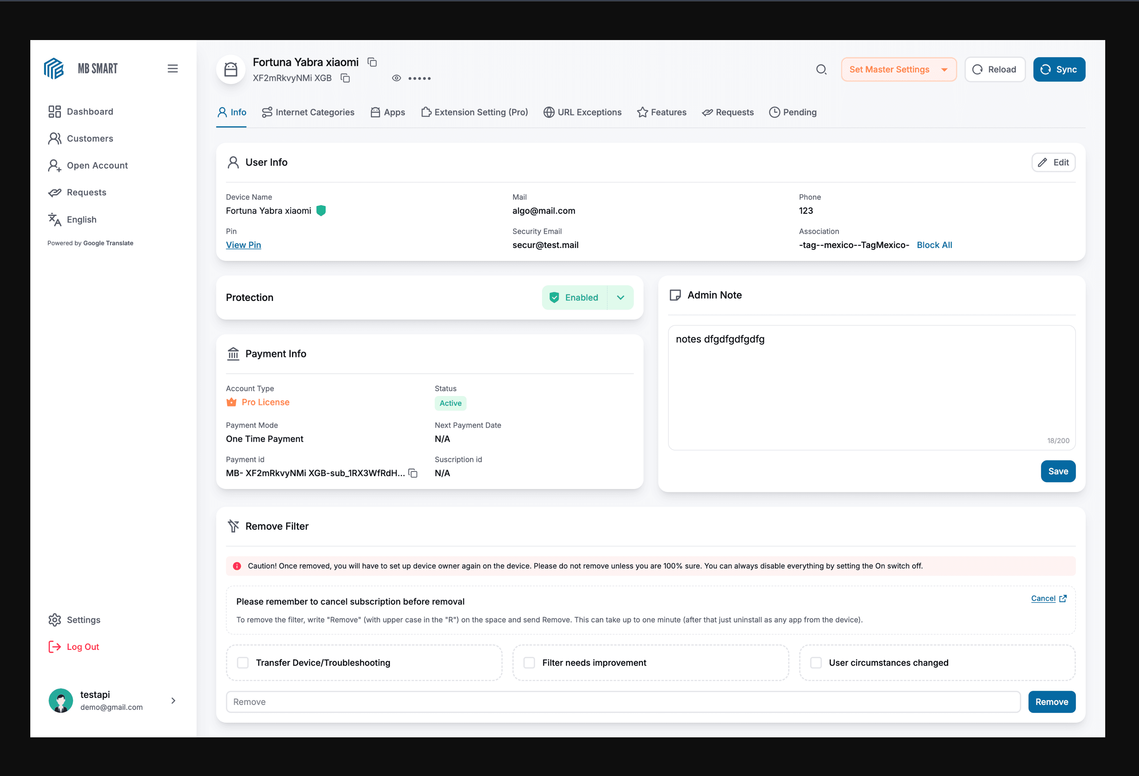Open the Set Master Settings dropdown
This screenshot has width=1139, height=776.
898,70
